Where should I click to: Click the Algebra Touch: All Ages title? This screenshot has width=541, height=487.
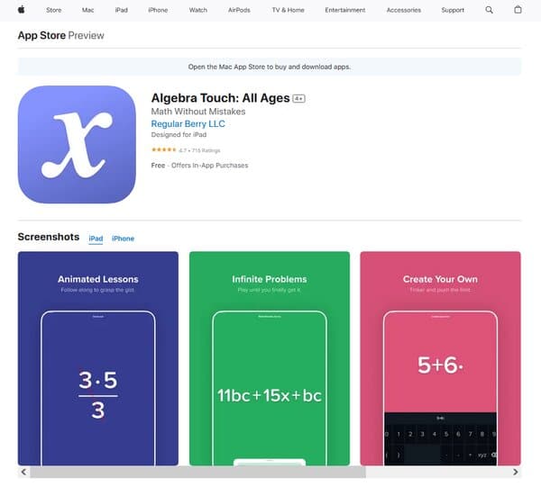click(221, 98)
